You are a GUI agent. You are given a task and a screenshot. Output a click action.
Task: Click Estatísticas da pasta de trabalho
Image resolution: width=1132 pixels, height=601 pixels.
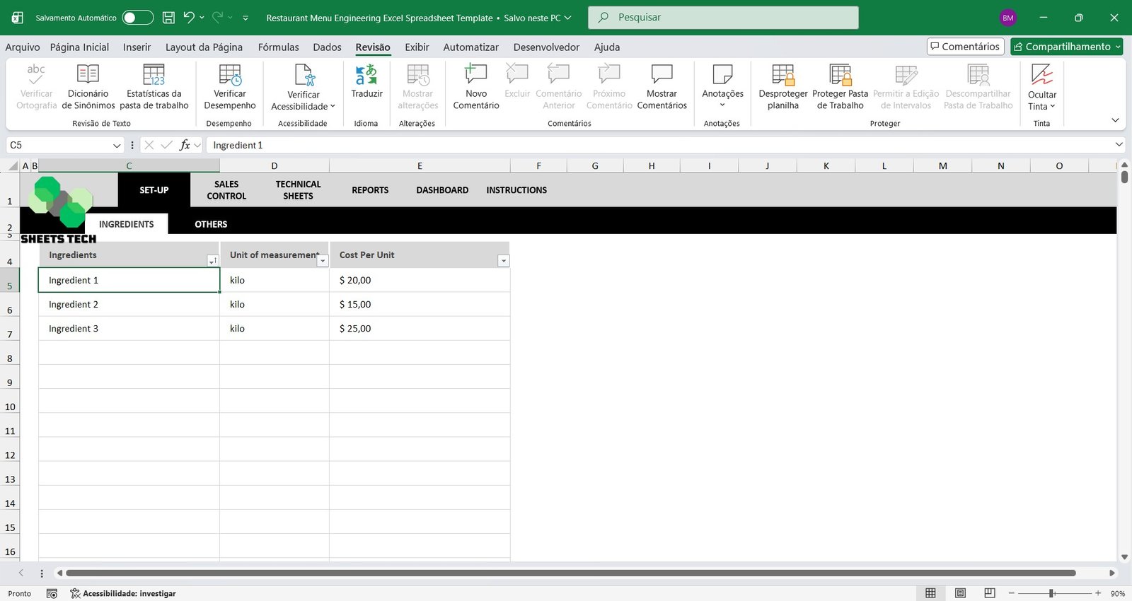click(x=154, y=86)
